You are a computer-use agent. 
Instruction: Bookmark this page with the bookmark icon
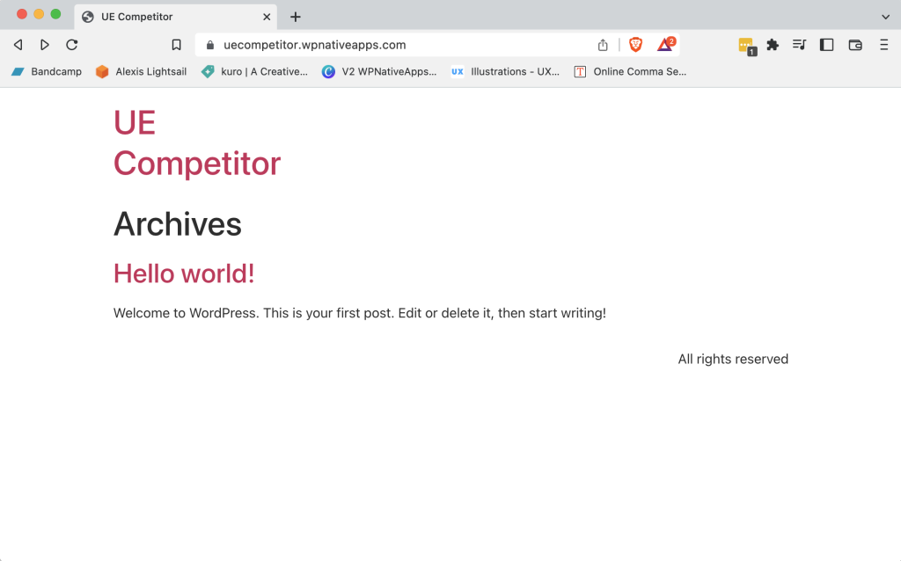(x=176, y=45)
